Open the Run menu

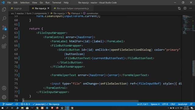(x=48, y=2)
